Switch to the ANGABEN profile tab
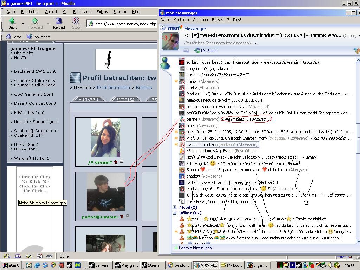 pyautogui.click(x=89, y=99)
